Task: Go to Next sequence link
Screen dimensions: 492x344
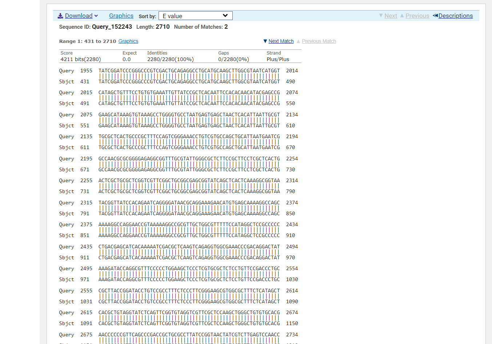Action: tap(391, 16)
